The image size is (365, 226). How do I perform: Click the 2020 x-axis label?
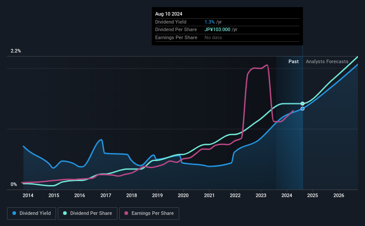(183, 195)
